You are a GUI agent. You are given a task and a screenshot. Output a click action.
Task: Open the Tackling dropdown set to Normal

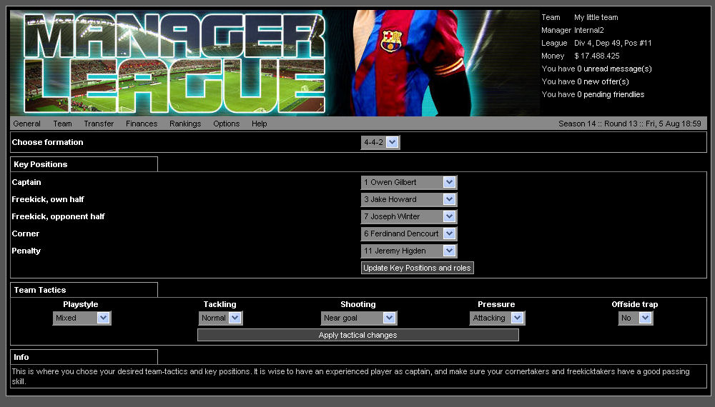pyautogui.click(x=220, y=318)
